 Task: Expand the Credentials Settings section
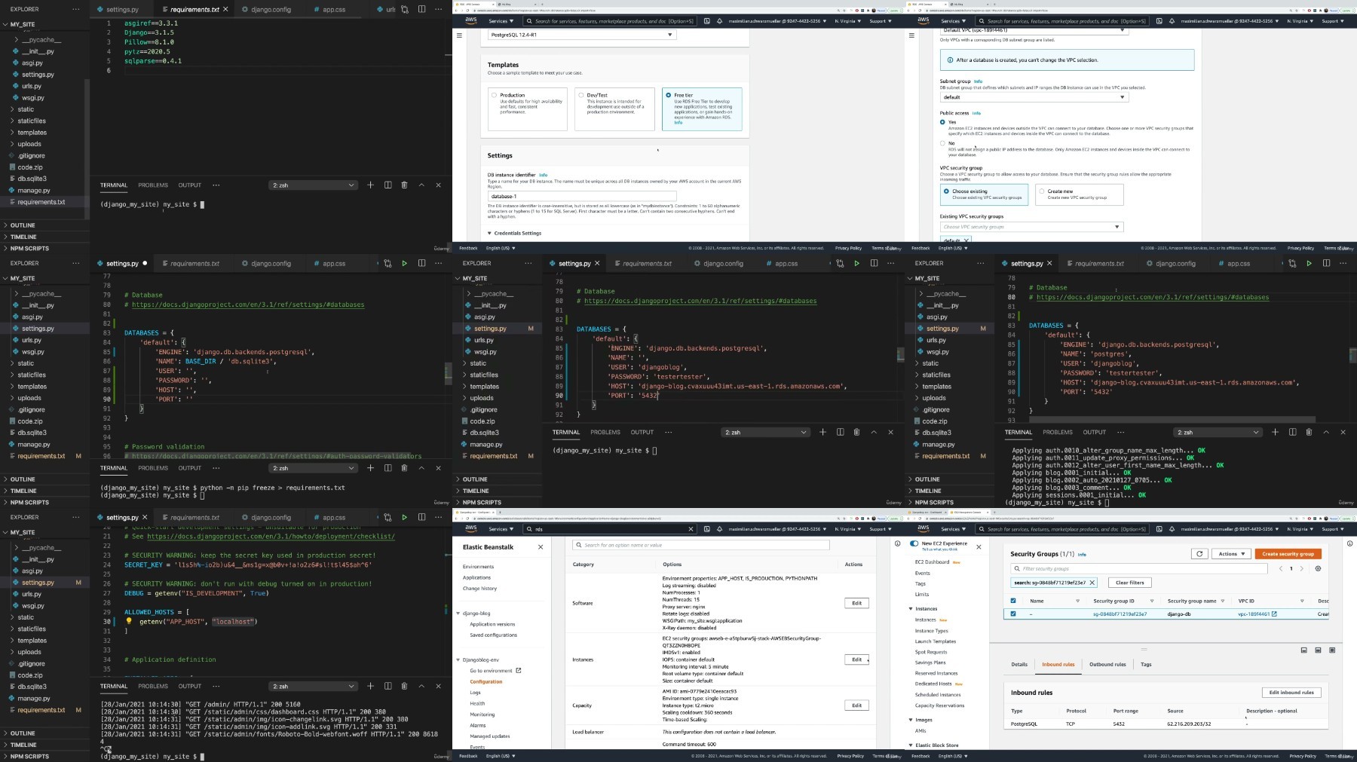[514, 234]
